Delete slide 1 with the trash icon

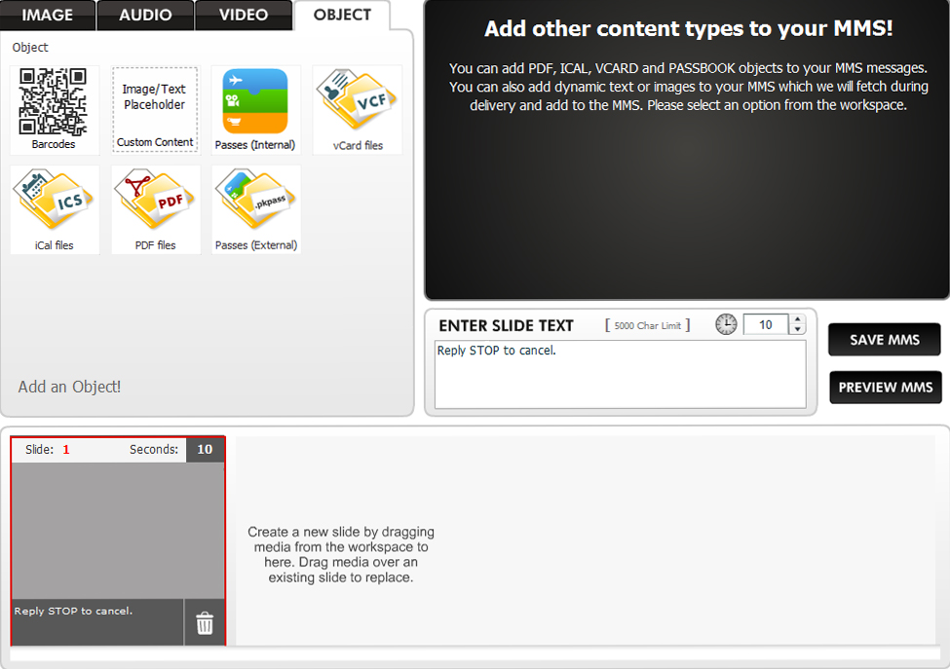[205, 623]
